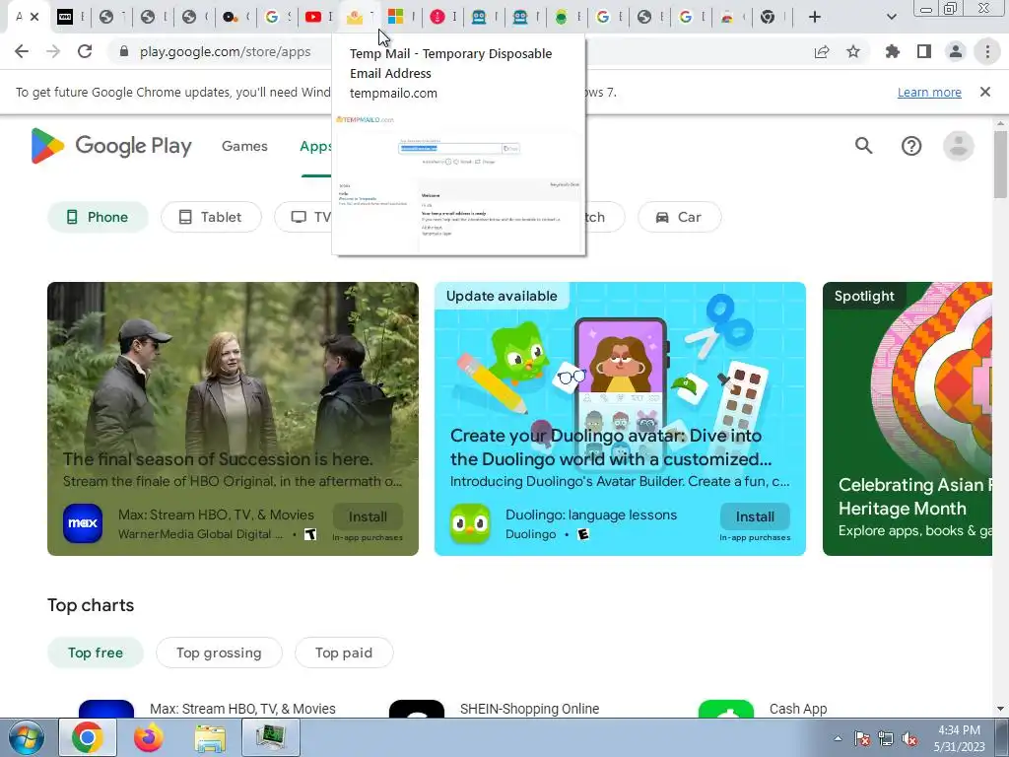Expand the tab search dropdown
1009x757 pixels.
[x=891, y=17]
